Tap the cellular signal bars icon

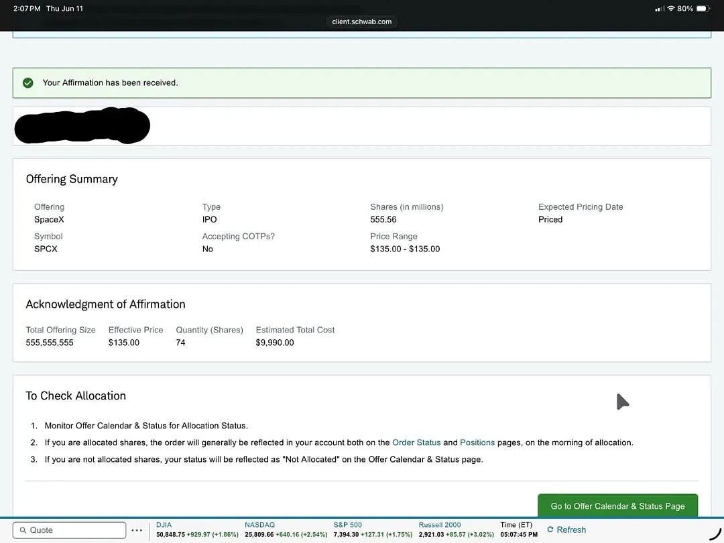660,9
